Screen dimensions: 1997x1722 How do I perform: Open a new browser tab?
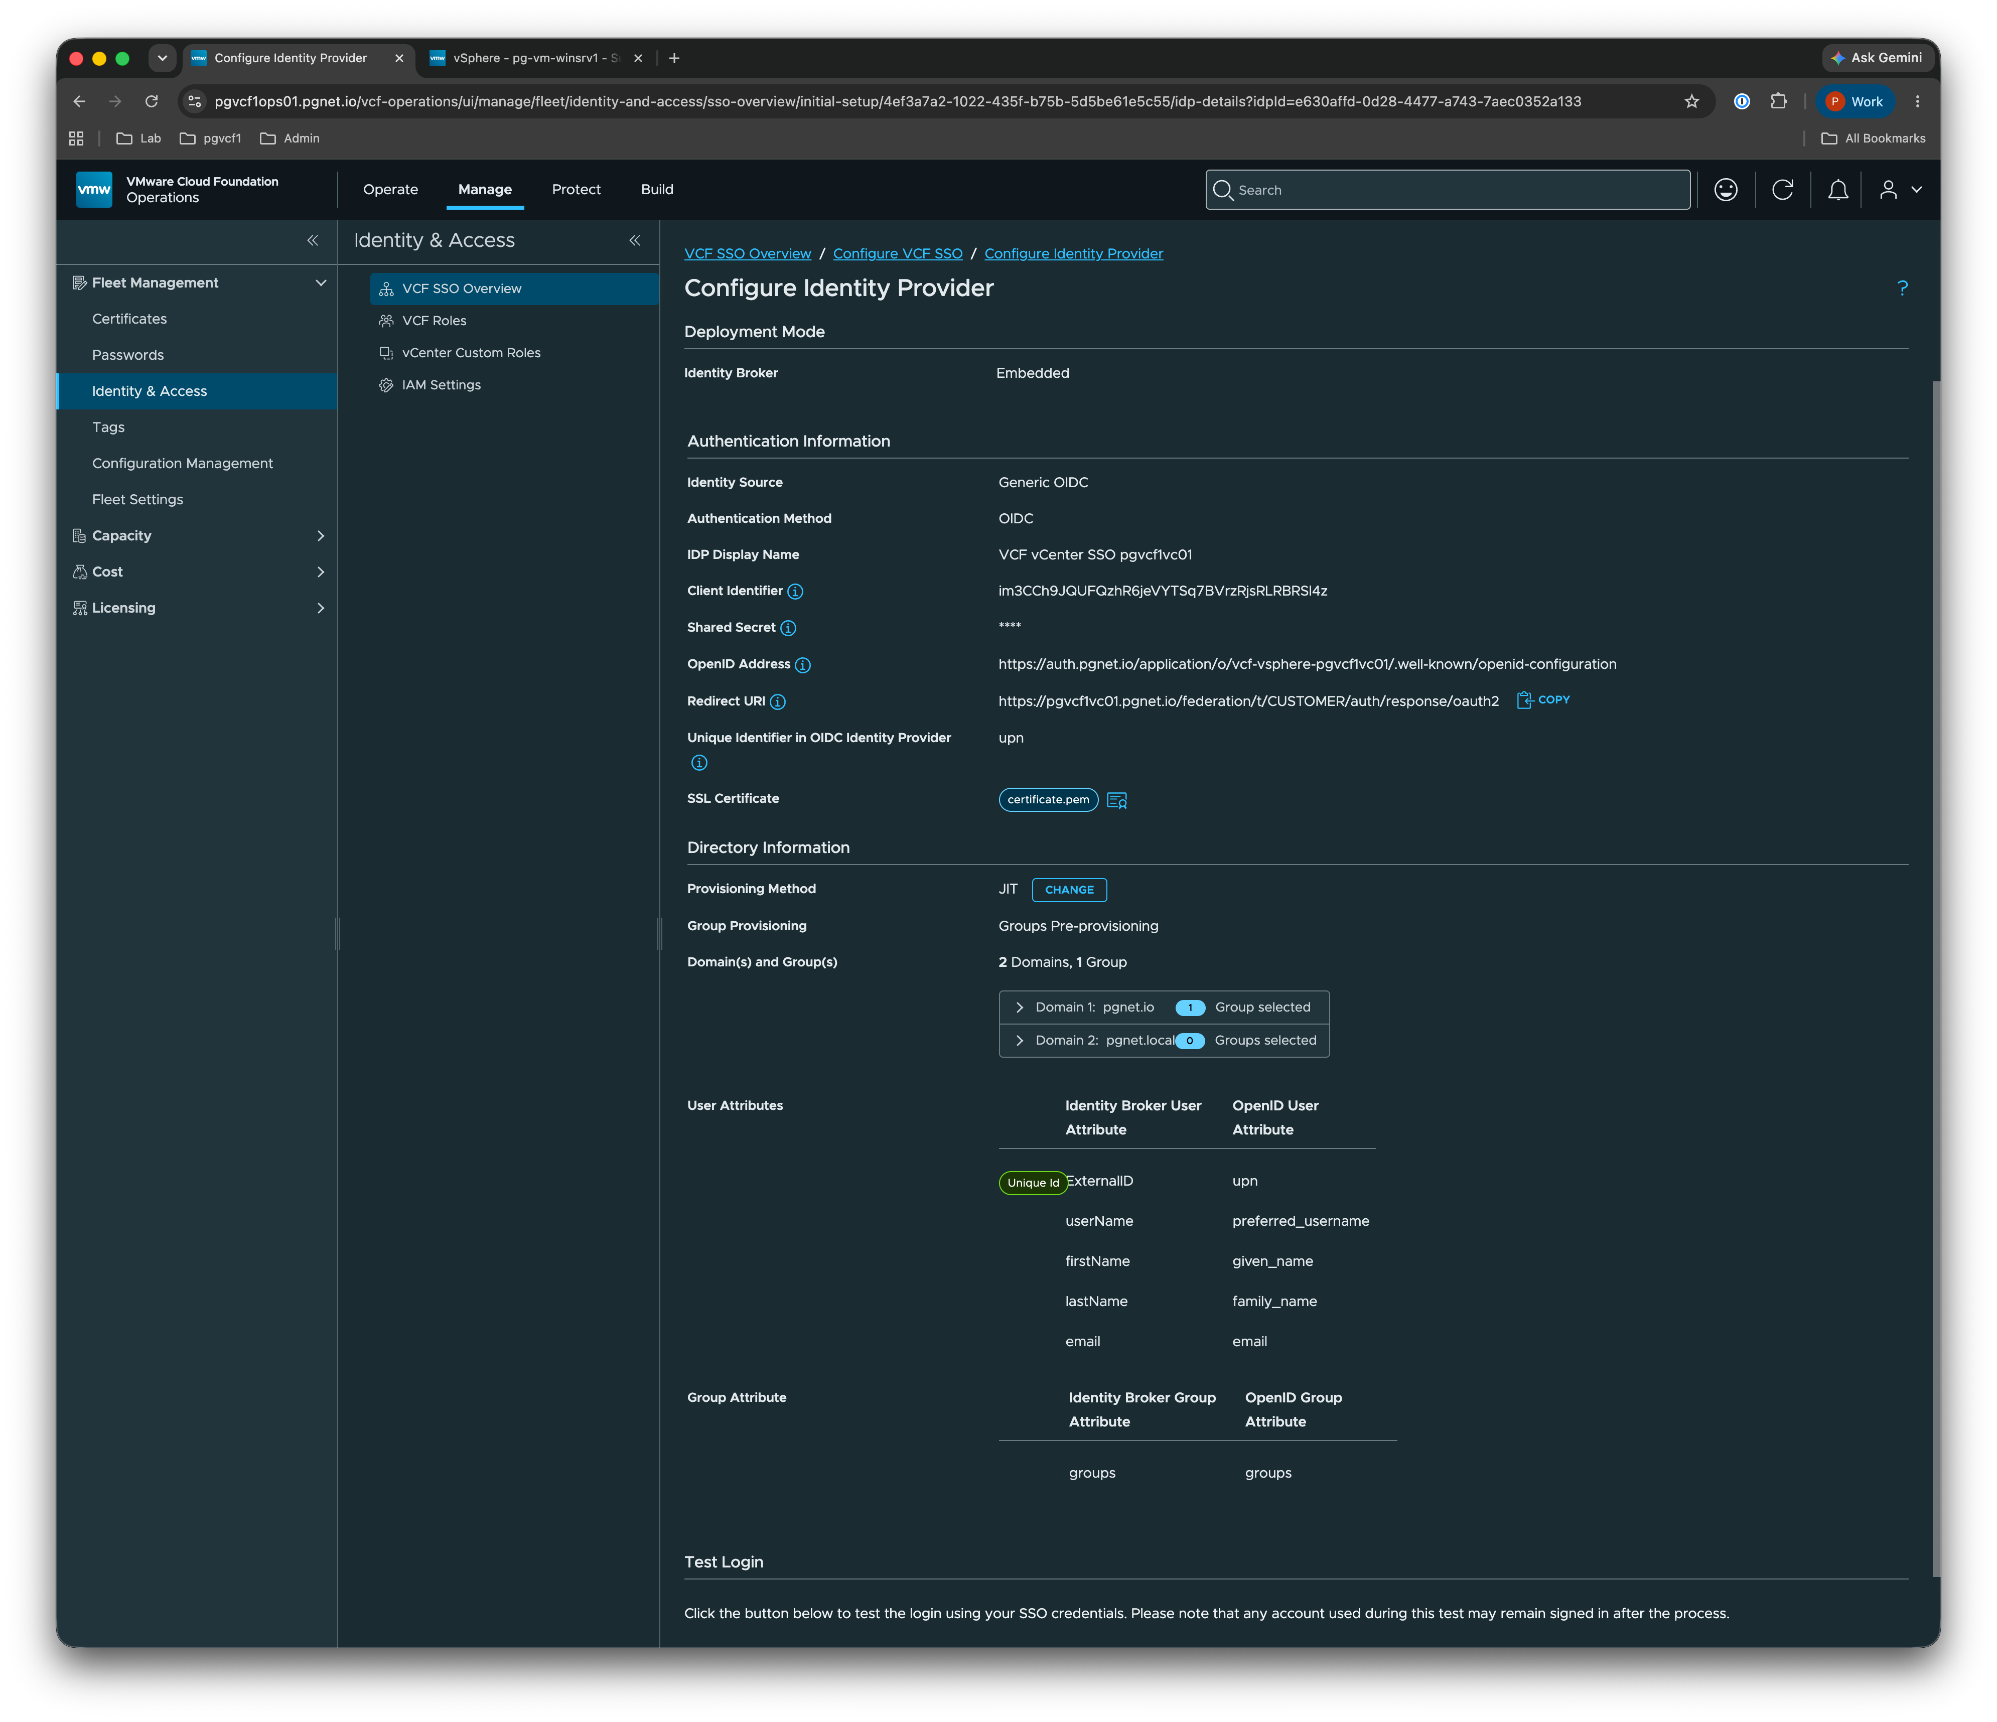[675, 58]
